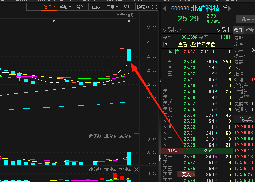This screenshot has height=182, width=255.
Task: Click 换指标 in the volume panel
Action: coord(125,136)
